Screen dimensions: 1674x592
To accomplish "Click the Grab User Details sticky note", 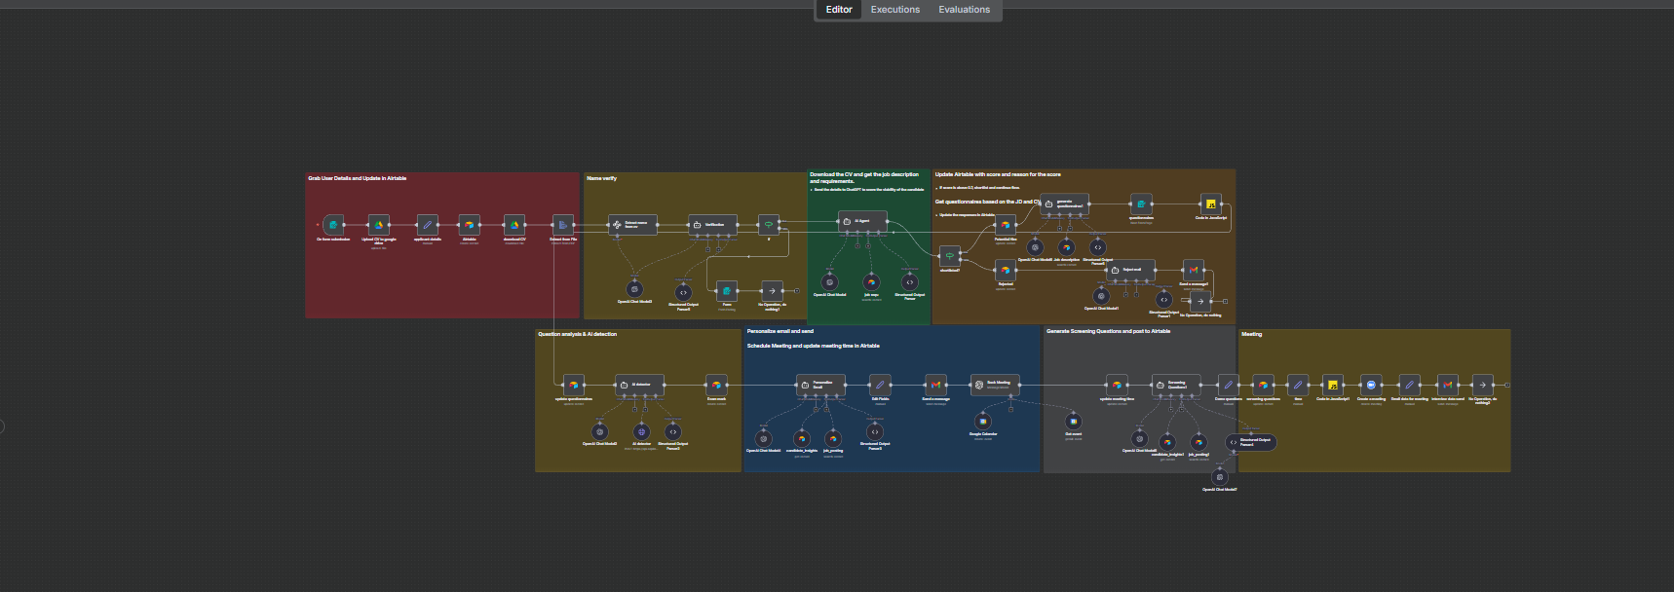I will pos(358,179).
